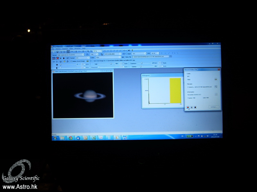Enable Auto checkbox for Gain
This screenshot has width=257, height=192.
pyautogui.click(x=124, y=63)
